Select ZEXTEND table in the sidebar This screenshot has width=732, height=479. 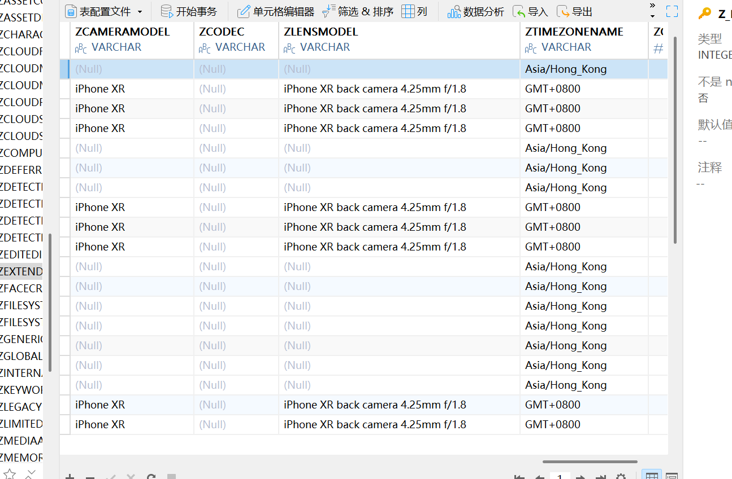click(21, 271)
